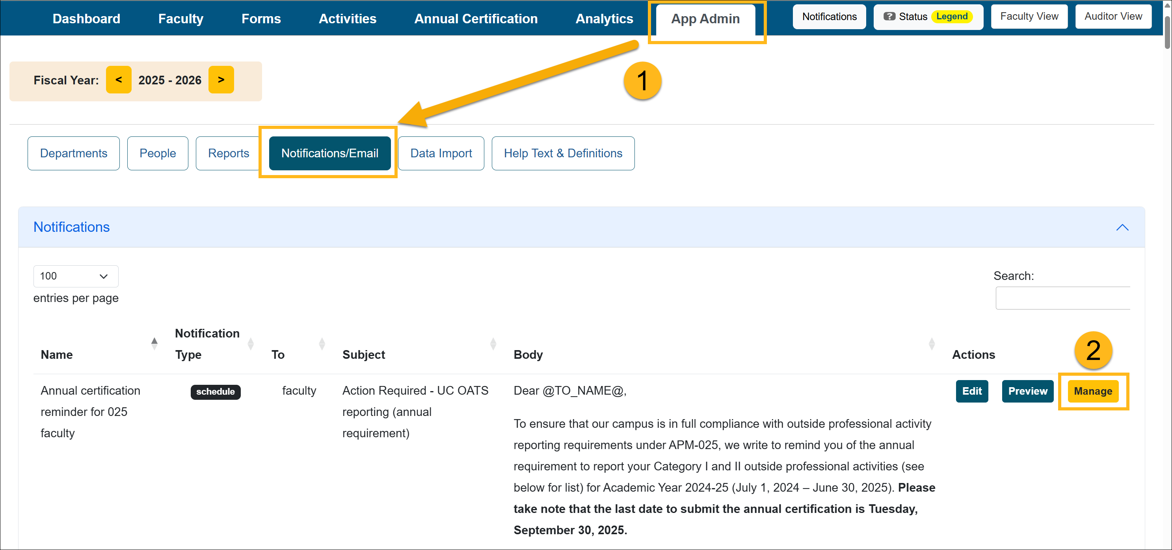Edit the annual certification reminder

(x=971, y=391)
